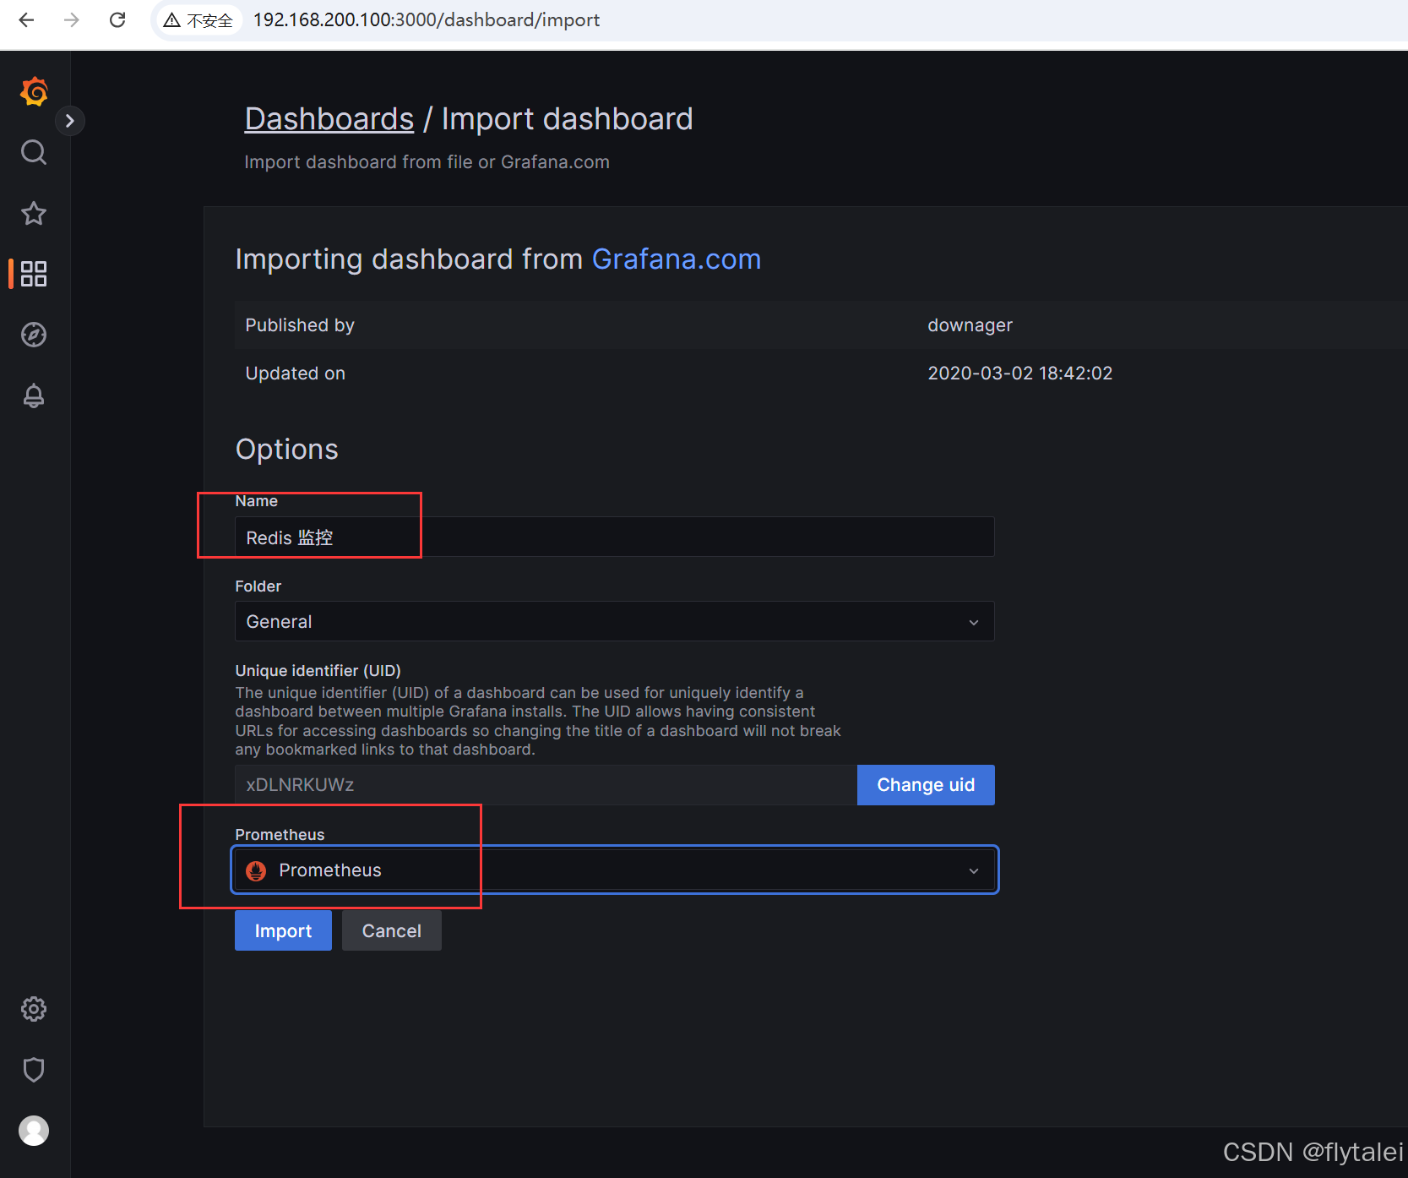Open Configuration gear icon in sidebar
This screenshot has height=1178, width=1408.
point(34,1009)
